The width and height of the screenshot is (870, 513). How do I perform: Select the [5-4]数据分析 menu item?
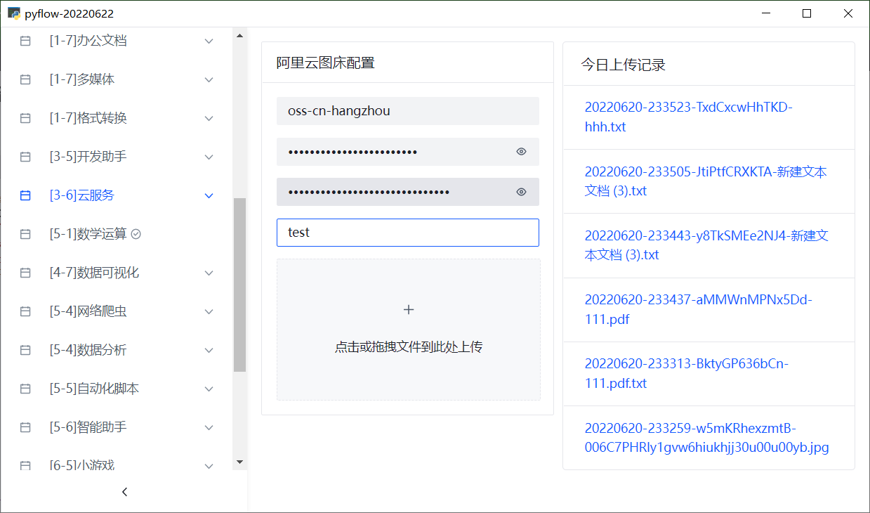click(88, 350)
